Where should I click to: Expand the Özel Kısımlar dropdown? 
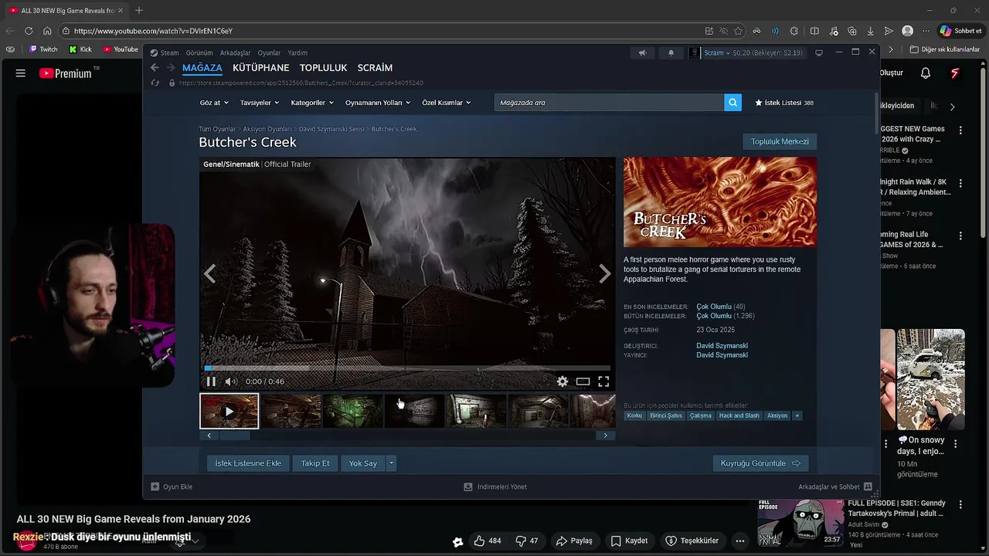(447, 103)
